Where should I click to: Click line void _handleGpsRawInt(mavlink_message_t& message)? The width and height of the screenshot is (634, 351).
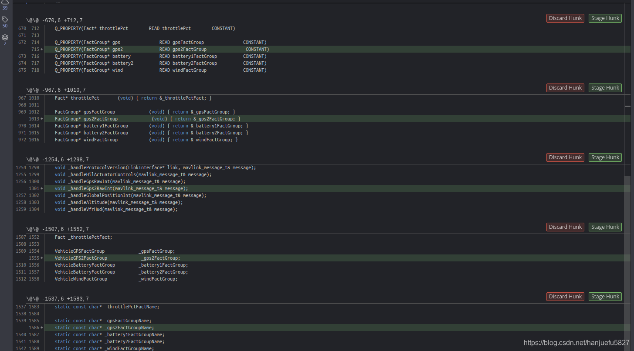tap(120, 181)
